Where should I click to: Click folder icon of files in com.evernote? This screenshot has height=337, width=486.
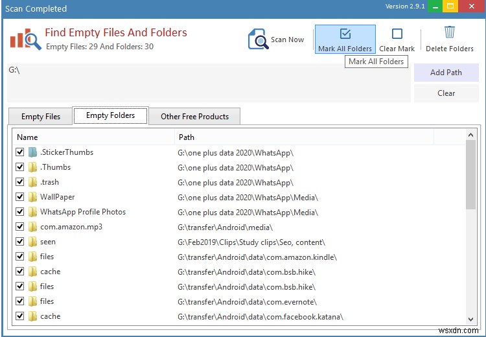pos(32,301)
